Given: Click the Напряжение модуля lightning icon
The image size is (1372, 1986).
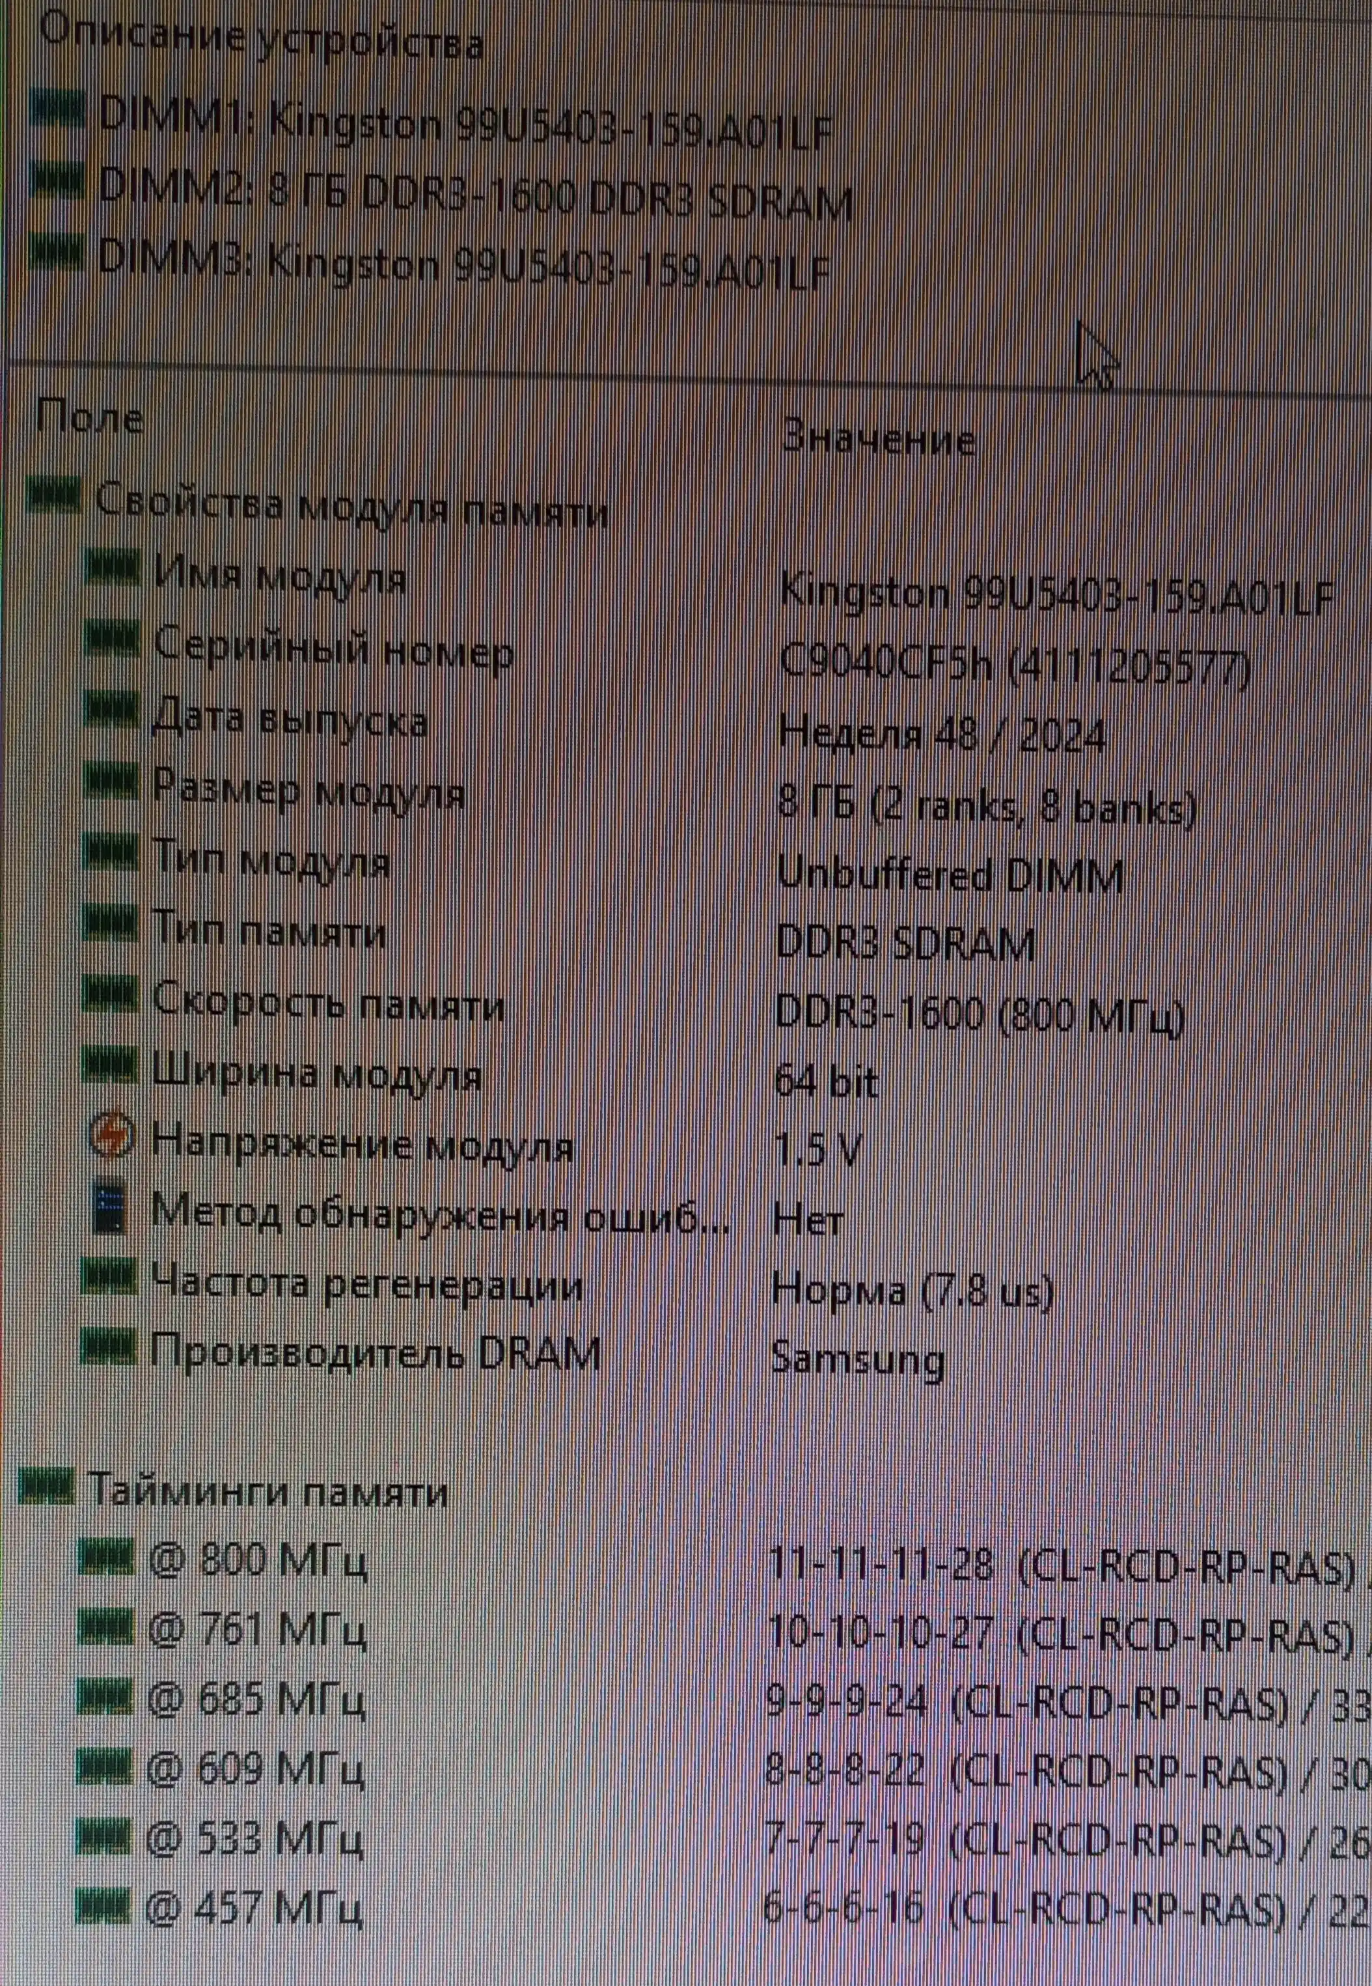Looking at the screenshot, I should click(x=112, y=1136).
